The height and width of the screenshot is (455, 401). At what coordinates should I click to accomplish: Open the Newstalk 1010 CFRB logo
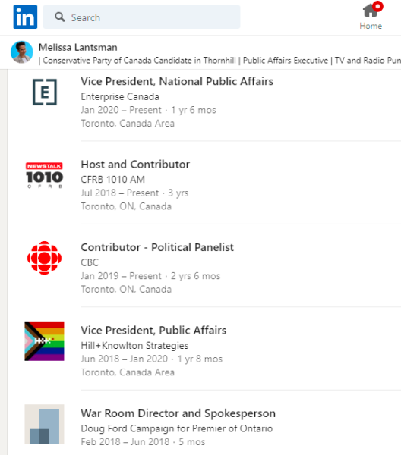point(45,175)
